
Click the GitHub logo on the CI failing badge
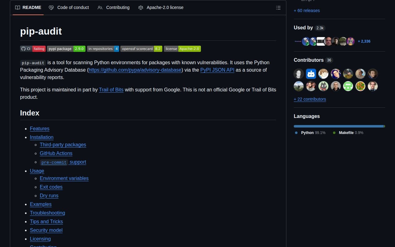[24, 48]
